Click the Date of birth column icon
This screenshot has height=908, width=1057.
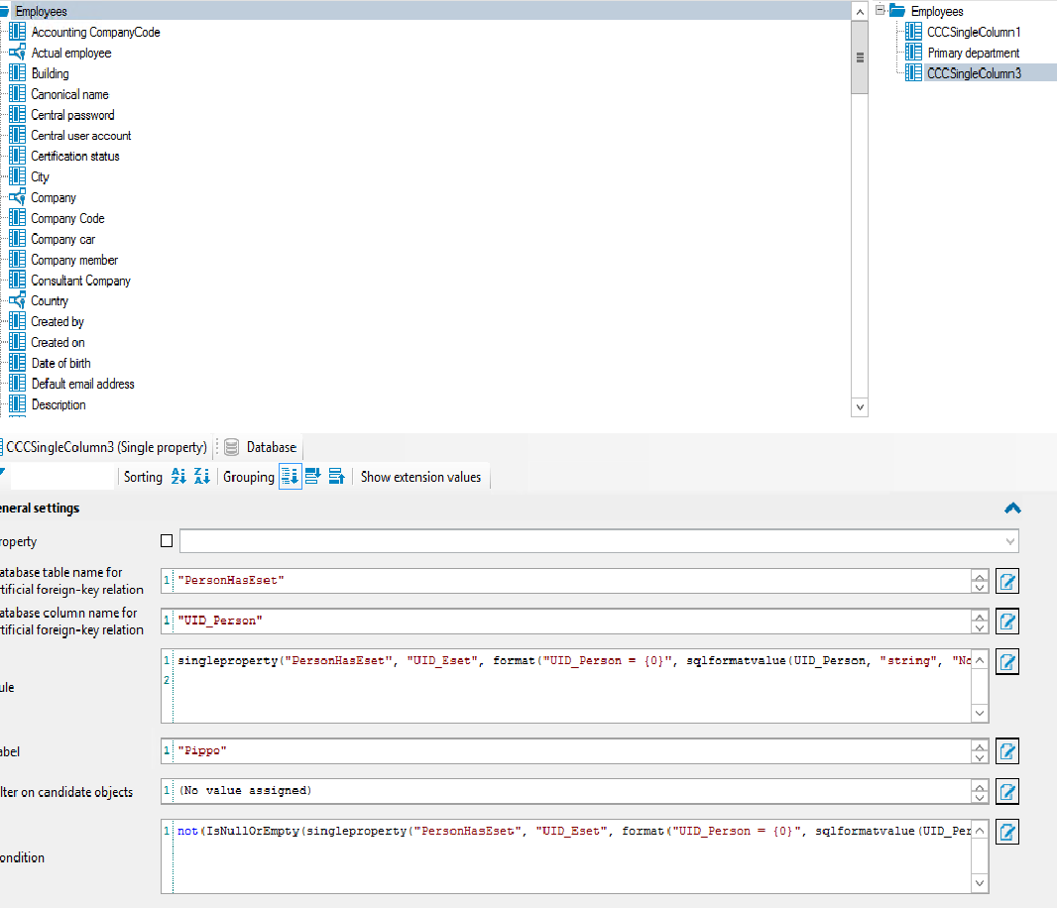click(18, 363)
